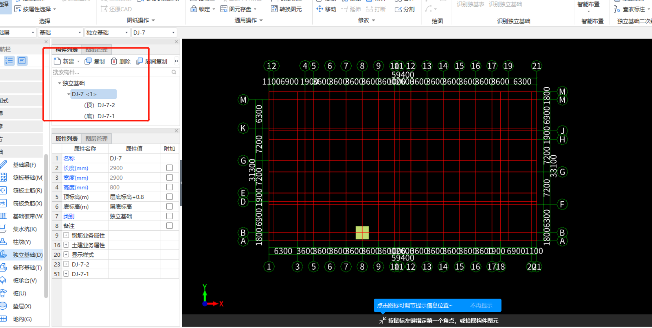Expand the DJ-7-1 property group
Image resolution: width=652 pixels, height=328 pixels.
click(x=66, y=274)
